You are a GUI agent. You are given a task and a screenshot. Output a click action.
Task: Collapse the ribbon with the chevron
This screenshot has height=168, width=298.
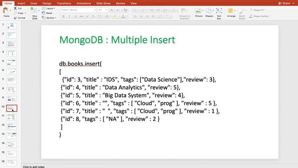[294, 3]
